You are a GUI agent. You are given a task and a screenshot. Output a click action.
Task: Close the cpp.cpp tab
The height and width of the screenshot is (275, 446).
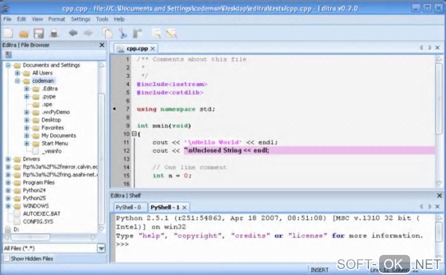[x=153, y=49]
